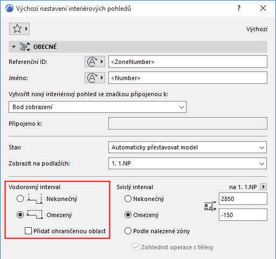This screenshot has width=276, height=259.
Task: Toggle Zohlednit operace s tělesy checkbox
Action: [136, 247]
